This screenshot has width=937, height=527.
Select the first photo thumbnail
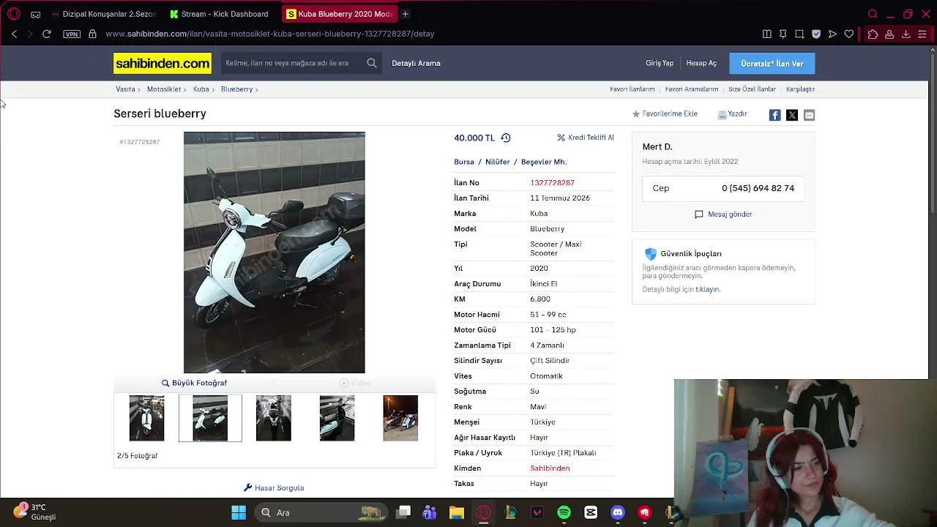coord(146,418)
